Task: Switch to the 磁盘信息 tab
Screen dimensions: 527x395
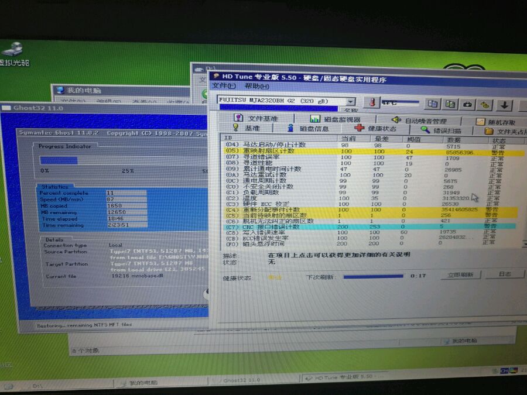Action: [308, 129]
